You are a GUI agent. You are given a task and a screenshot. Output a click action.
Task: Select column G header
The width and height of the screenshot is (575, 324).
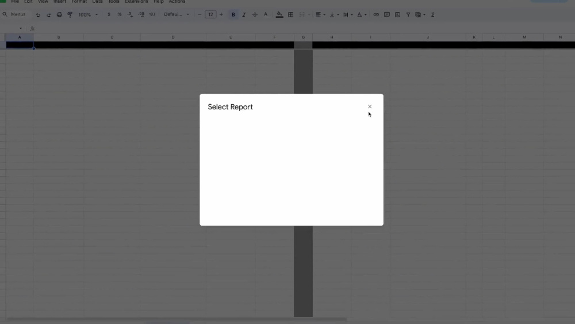[x=303, y=37]
